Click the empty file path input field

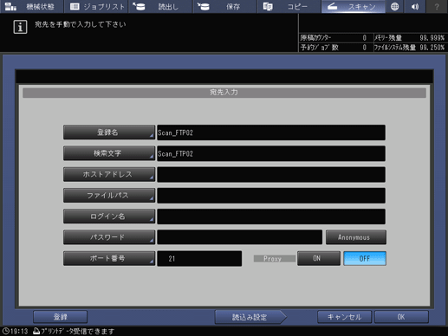pos(271,196)
